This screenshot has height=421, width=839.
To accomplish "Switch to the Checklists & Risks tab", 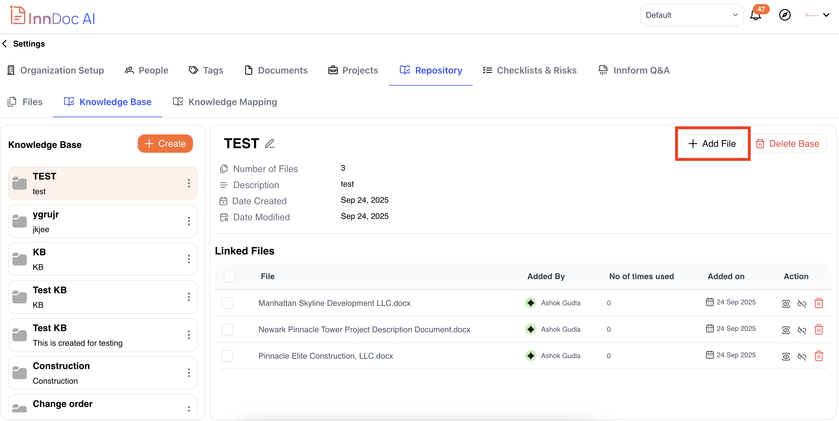I will click(530, 70).
